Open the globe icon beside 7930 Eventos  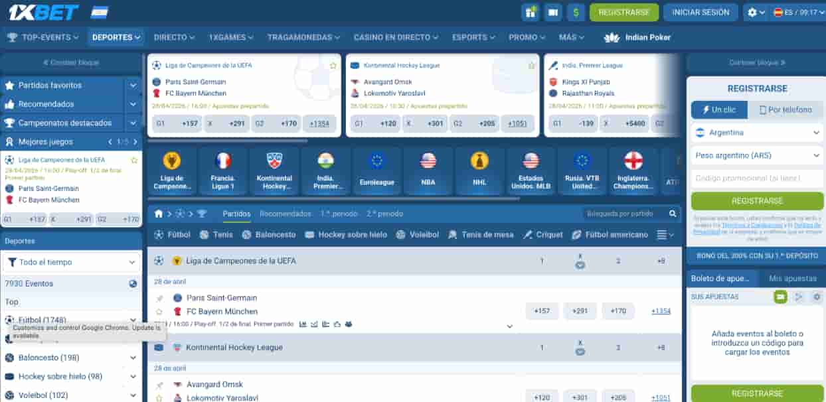pyautogui.click(x=133, y=284)
